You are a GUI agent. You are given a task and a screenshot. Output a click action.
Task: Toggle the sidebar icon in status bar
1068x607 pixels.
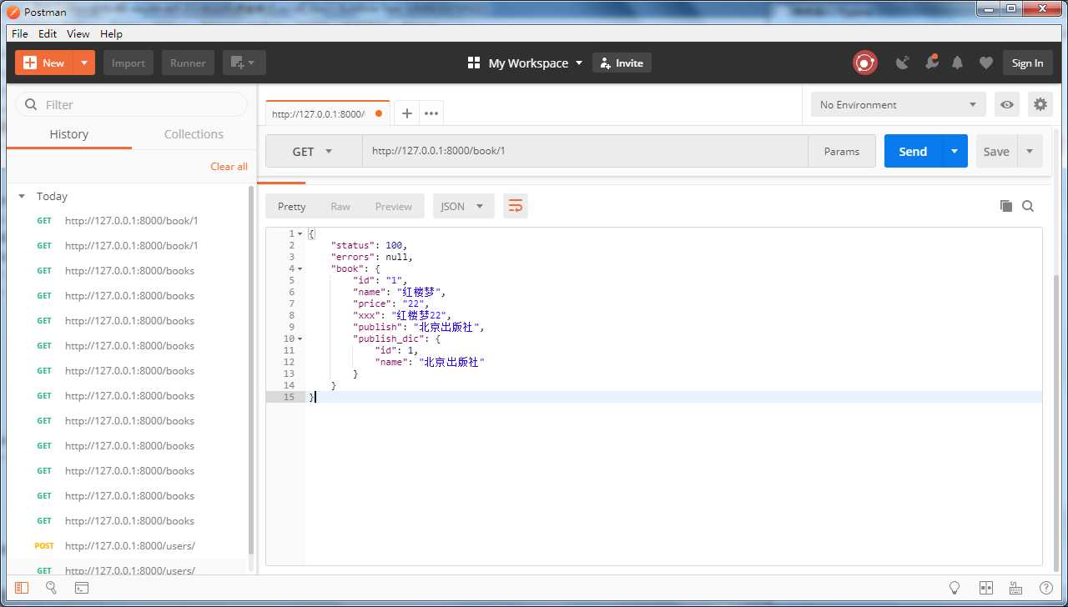(x=22, y=588)
